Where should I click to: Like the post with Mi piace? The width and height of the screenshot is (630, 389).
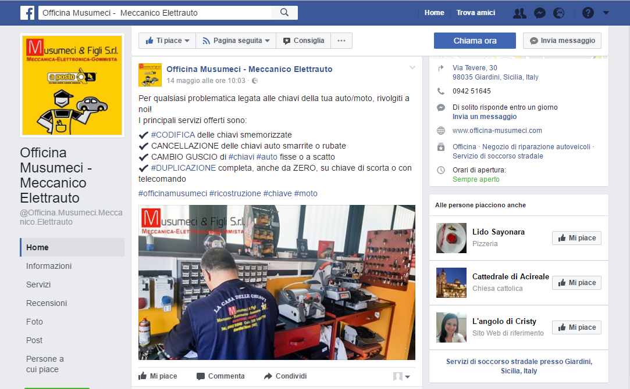click(x=158, y=376)
